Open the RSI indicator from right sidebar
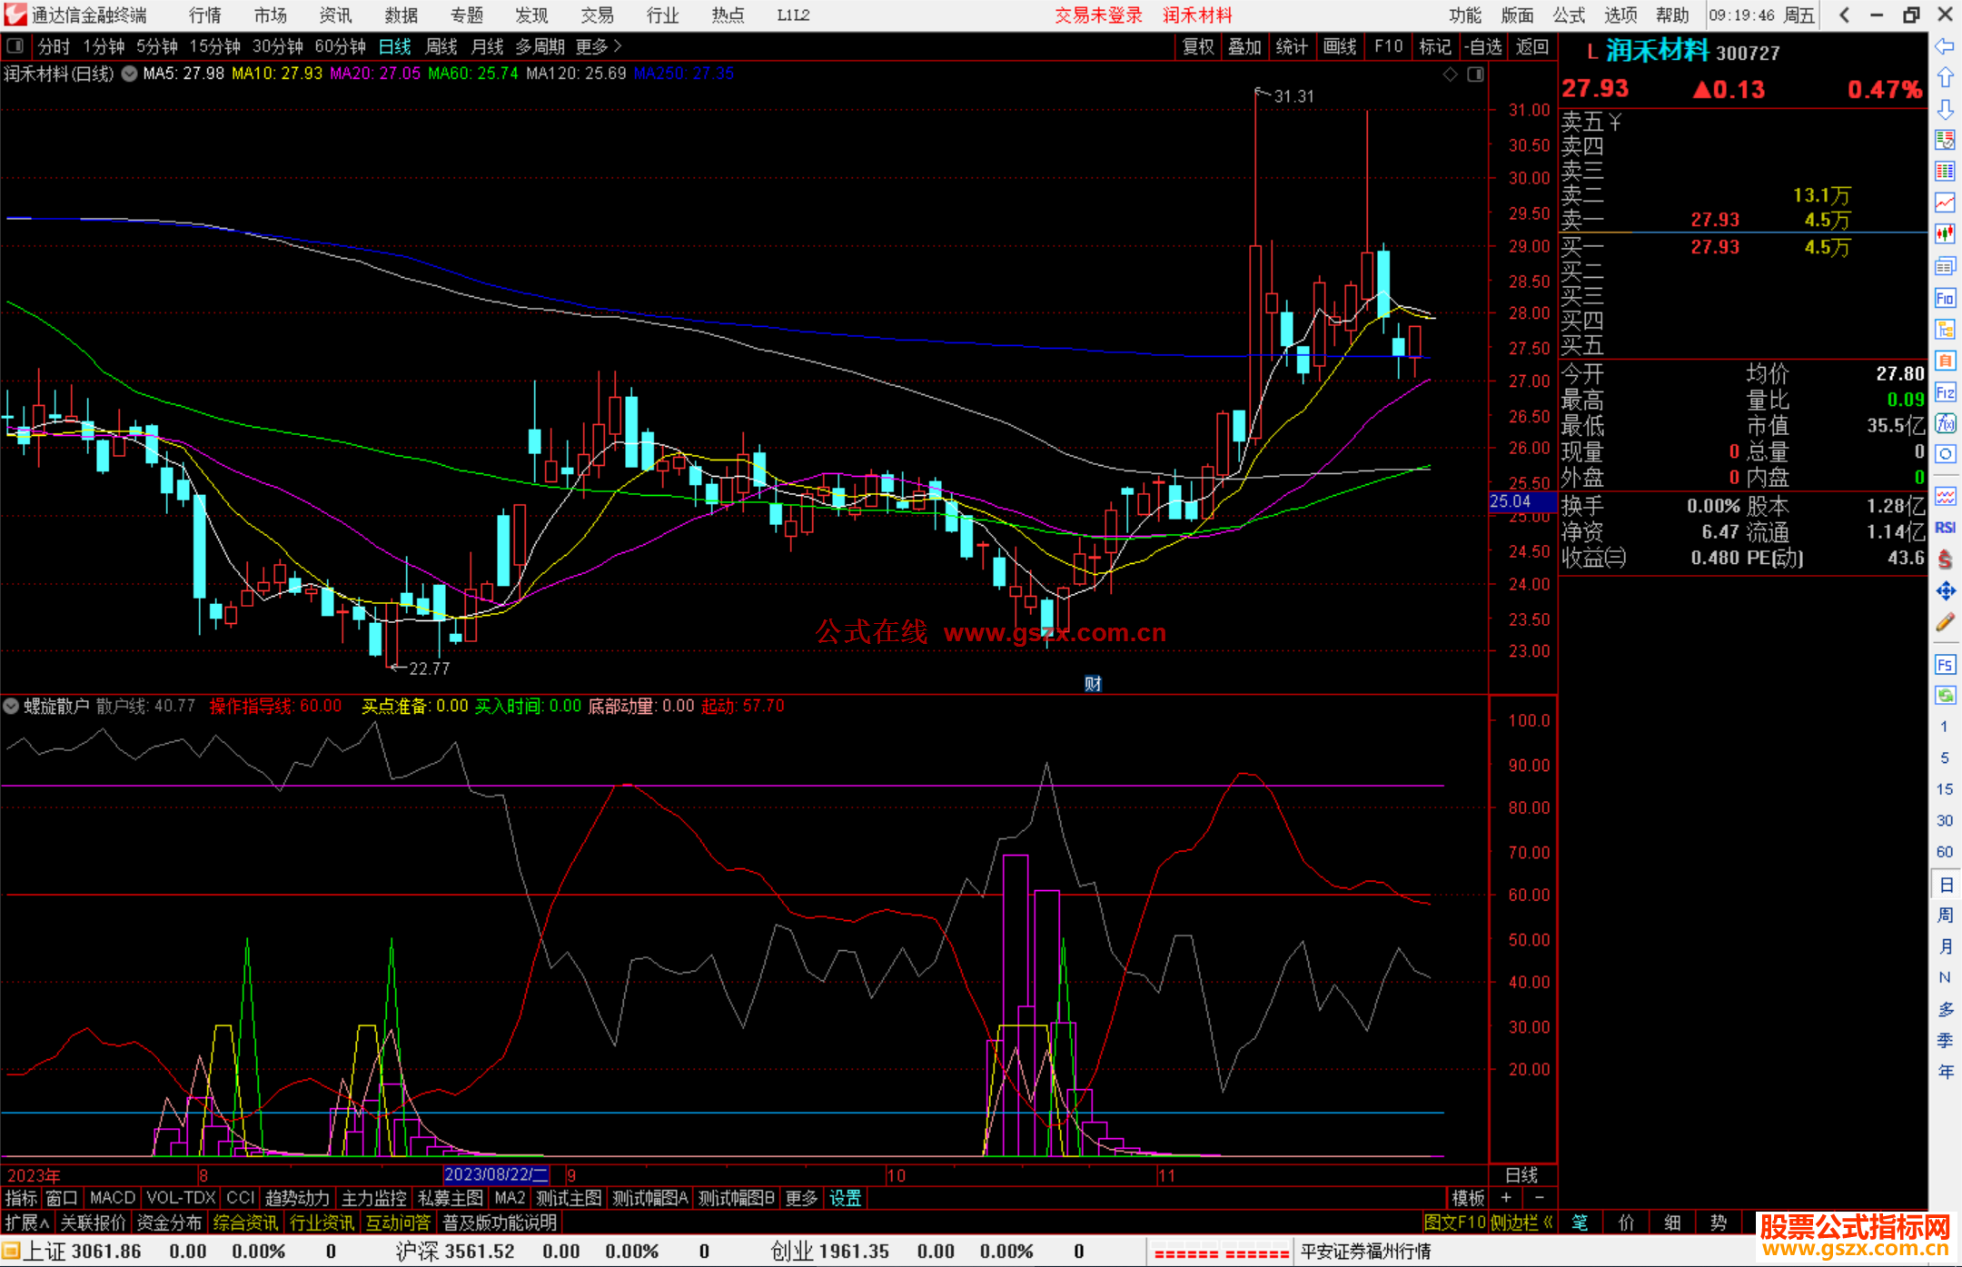 pos(1945,528)
